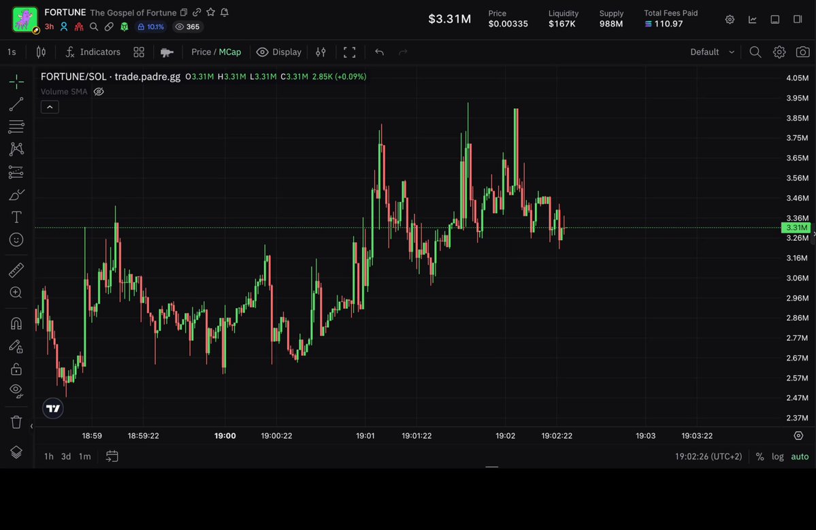Take a chart snapshot with camera icon
The width and height of the screenshot is (816, 530).
point(803,52)
